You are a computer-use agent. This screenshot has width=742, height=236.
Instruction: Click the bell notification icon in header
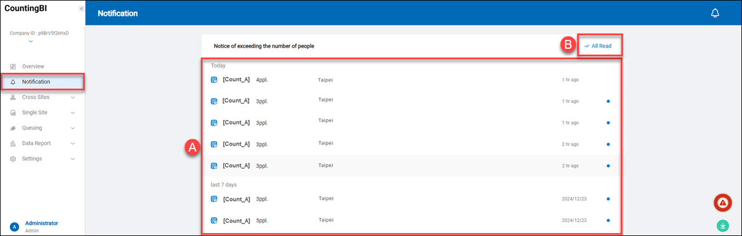(715, 14)
